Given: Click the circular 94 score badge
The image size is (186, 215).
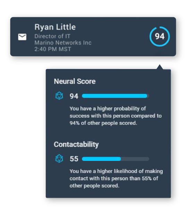Looking at the screenshot, I should (x=160, y=36).
